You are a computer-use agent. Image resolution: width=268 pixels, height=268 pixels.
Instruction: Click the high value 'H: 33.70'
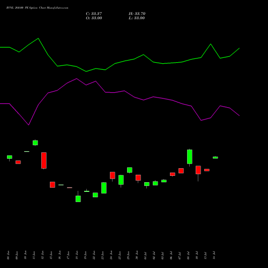point(137,14)
